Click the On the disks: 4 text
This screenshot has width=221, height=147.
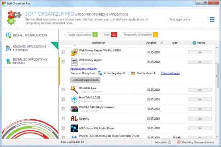coord(146,73)
